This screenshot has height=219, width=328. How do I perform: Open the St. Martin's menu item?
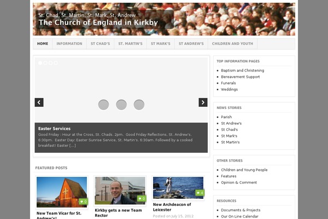pyautogui.click(x=130, y=44)
